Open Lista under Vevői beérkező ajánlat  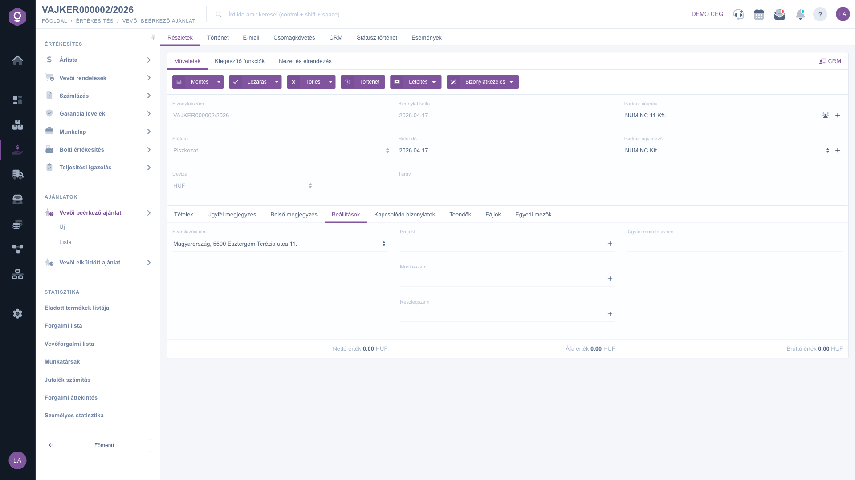(65, 242)
